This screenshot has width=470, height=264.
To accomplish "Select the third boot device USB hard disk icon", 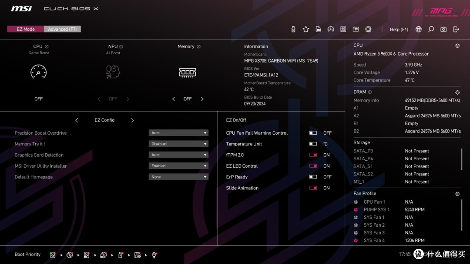I will tap(87, 255).
